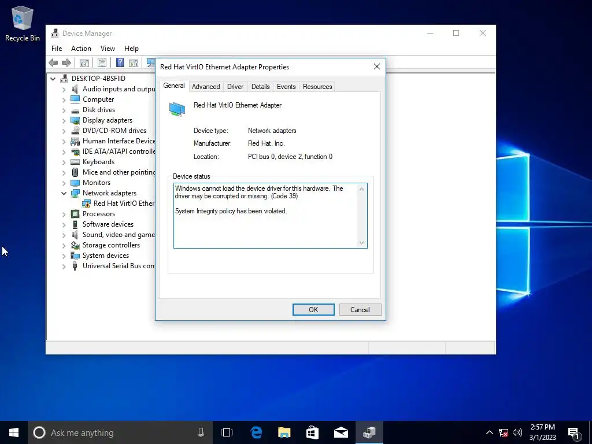Click the Ask me anything search box
This screenshot has width=592, height=444.
120,432
